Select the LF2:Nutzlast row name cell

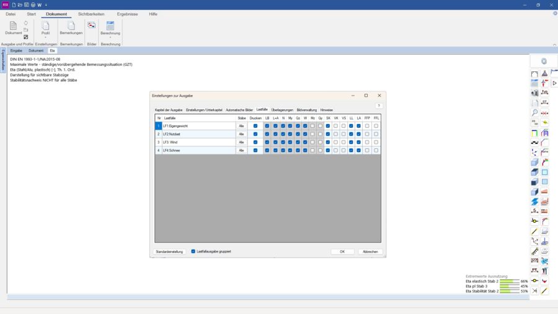pos(198,134)
